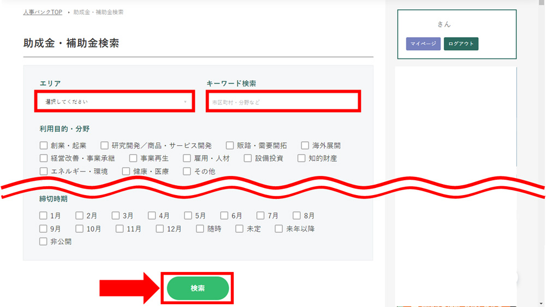Image resolution: width=546 pixels, height=307 pixels.
Task: Click the page scrollbar down arrow
Action: click(x=541, y=303)
